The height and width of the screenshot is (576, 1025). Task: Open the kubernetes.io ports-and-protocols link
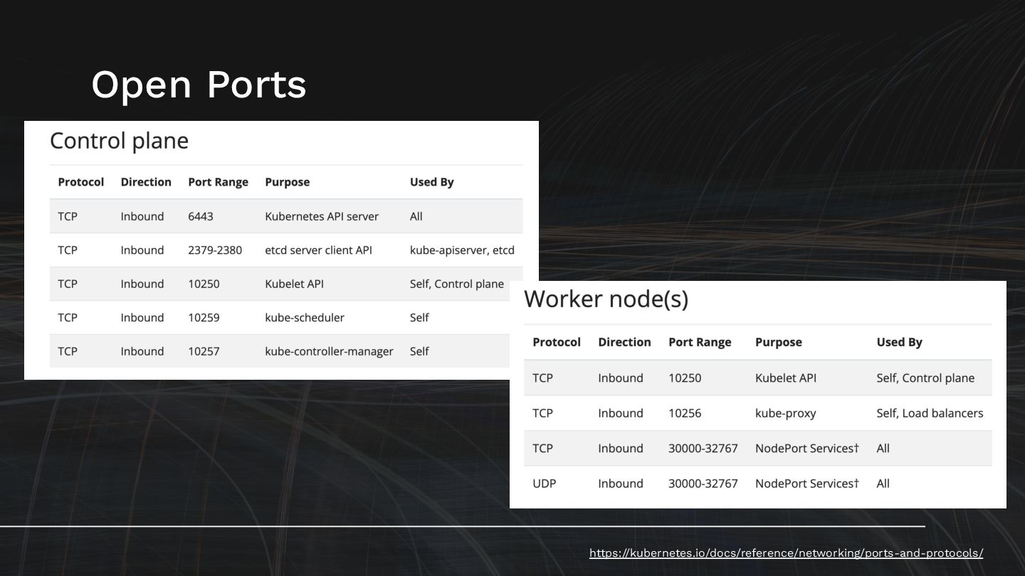(x=786, y=553)
